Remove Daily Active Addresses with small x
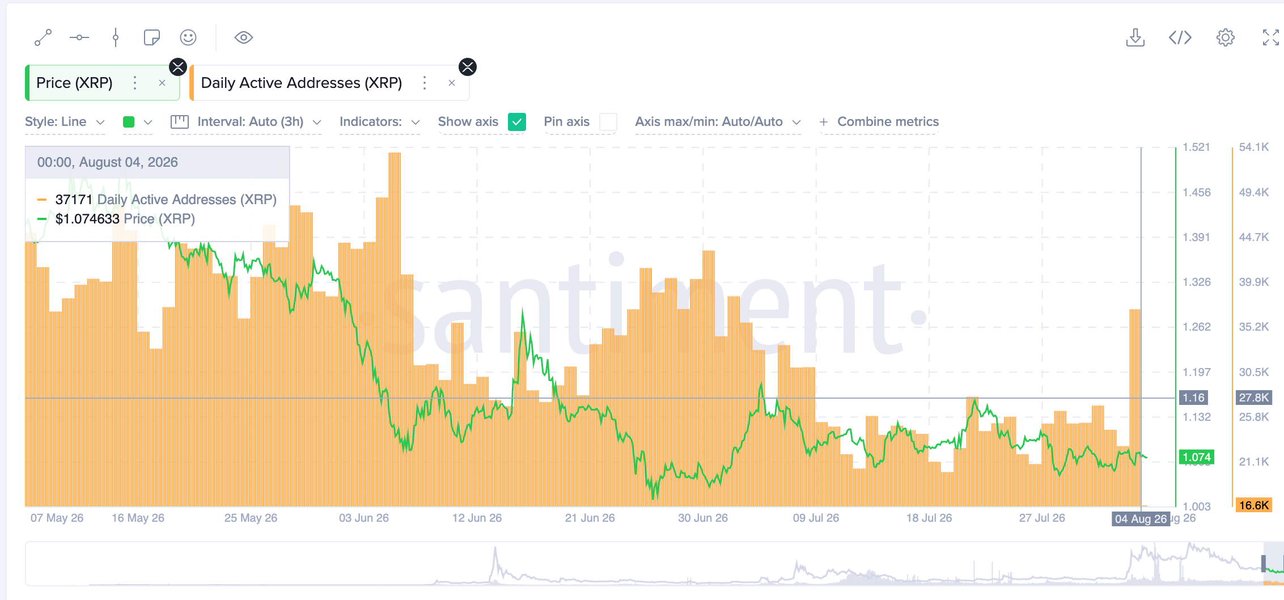 tap(452, 83)
